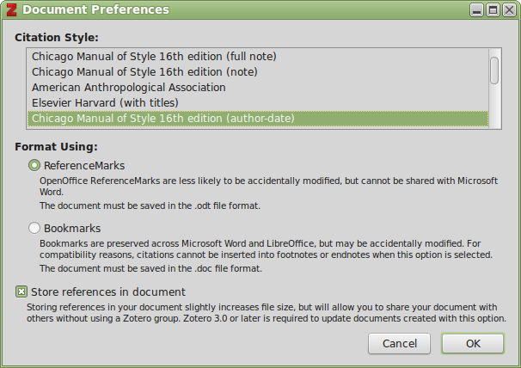Viewport: 521px width, 368px height.
Task: Click the Cancel button
Action: (400, 343)
